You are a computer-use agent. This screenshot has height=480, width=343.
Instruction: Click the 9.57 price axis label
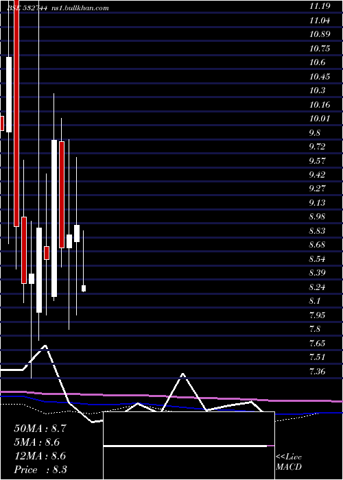pos(317,160)
